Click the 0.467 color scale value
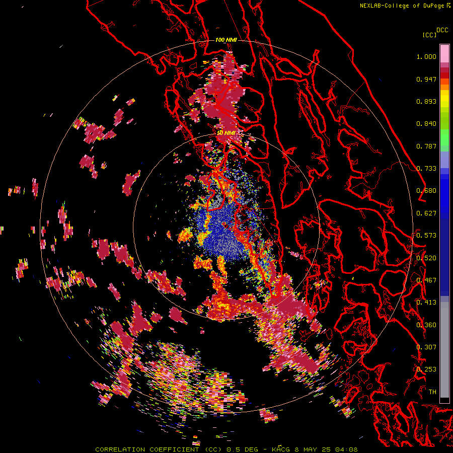 point(426,280)
